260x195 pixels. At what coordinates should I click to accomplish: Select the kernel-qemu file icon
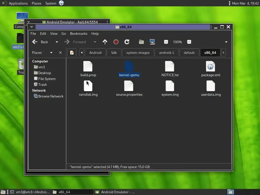[x=129, y=66]
